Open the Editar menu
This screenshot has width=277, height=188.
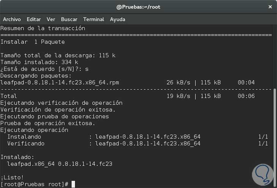(34, 19)
